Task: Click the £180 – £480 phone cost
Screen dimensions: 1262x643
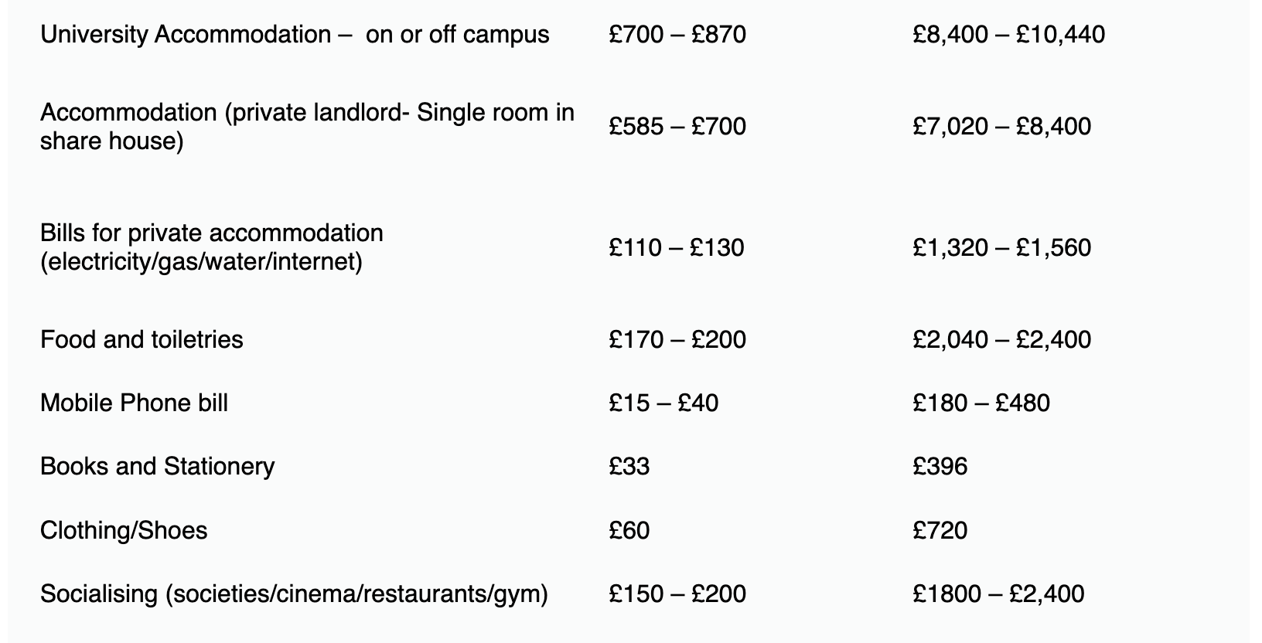Action: 981,403
